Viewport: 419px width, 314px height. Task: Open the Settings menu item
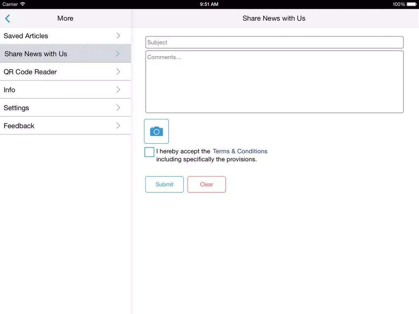pyautogui.click(x=66, y=108)
